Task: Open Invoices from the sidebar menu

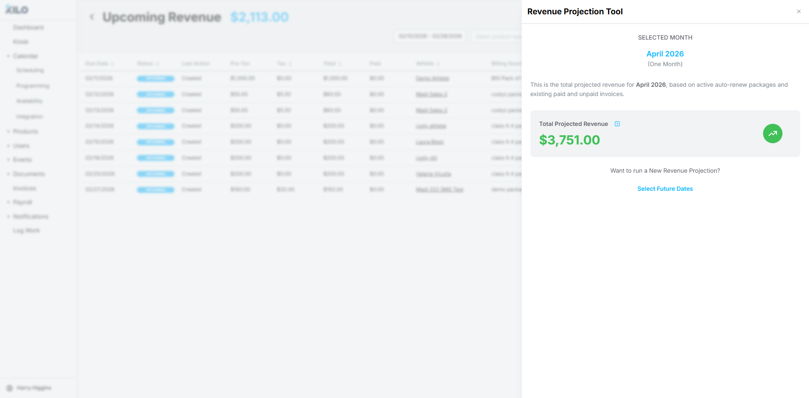Action: pyautogui.click(x=24, y=188)
